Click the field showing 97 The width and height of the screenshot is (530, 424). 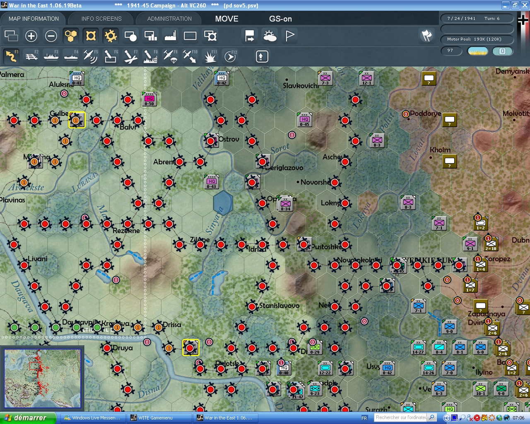[x=452, y=51]
